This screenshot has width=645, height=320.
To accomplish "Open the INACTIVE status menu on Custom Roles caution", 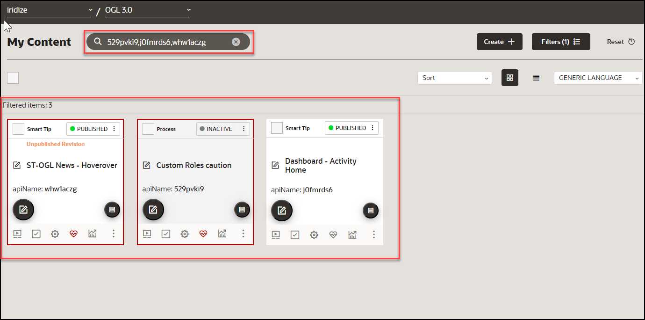I will 223,129.
